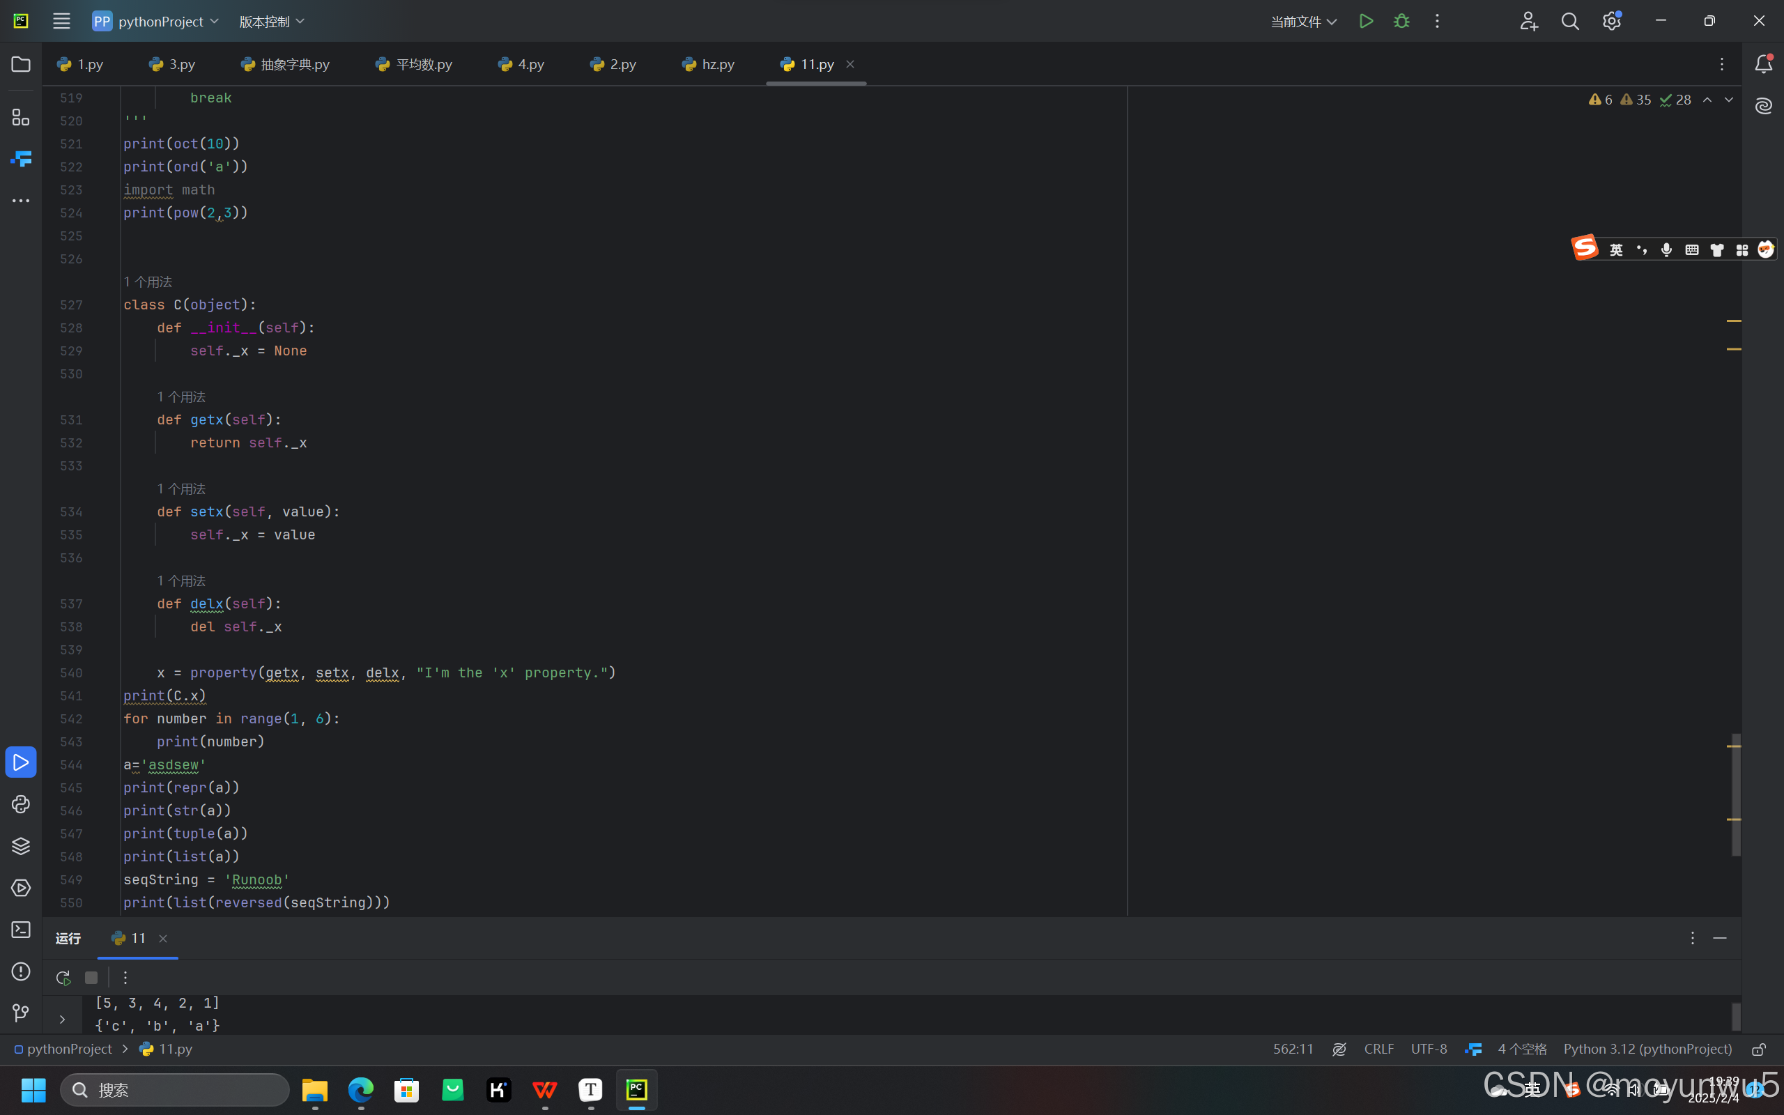Click the Debug bug icon
The image size is (1784, 1115).
[1401, 22]
